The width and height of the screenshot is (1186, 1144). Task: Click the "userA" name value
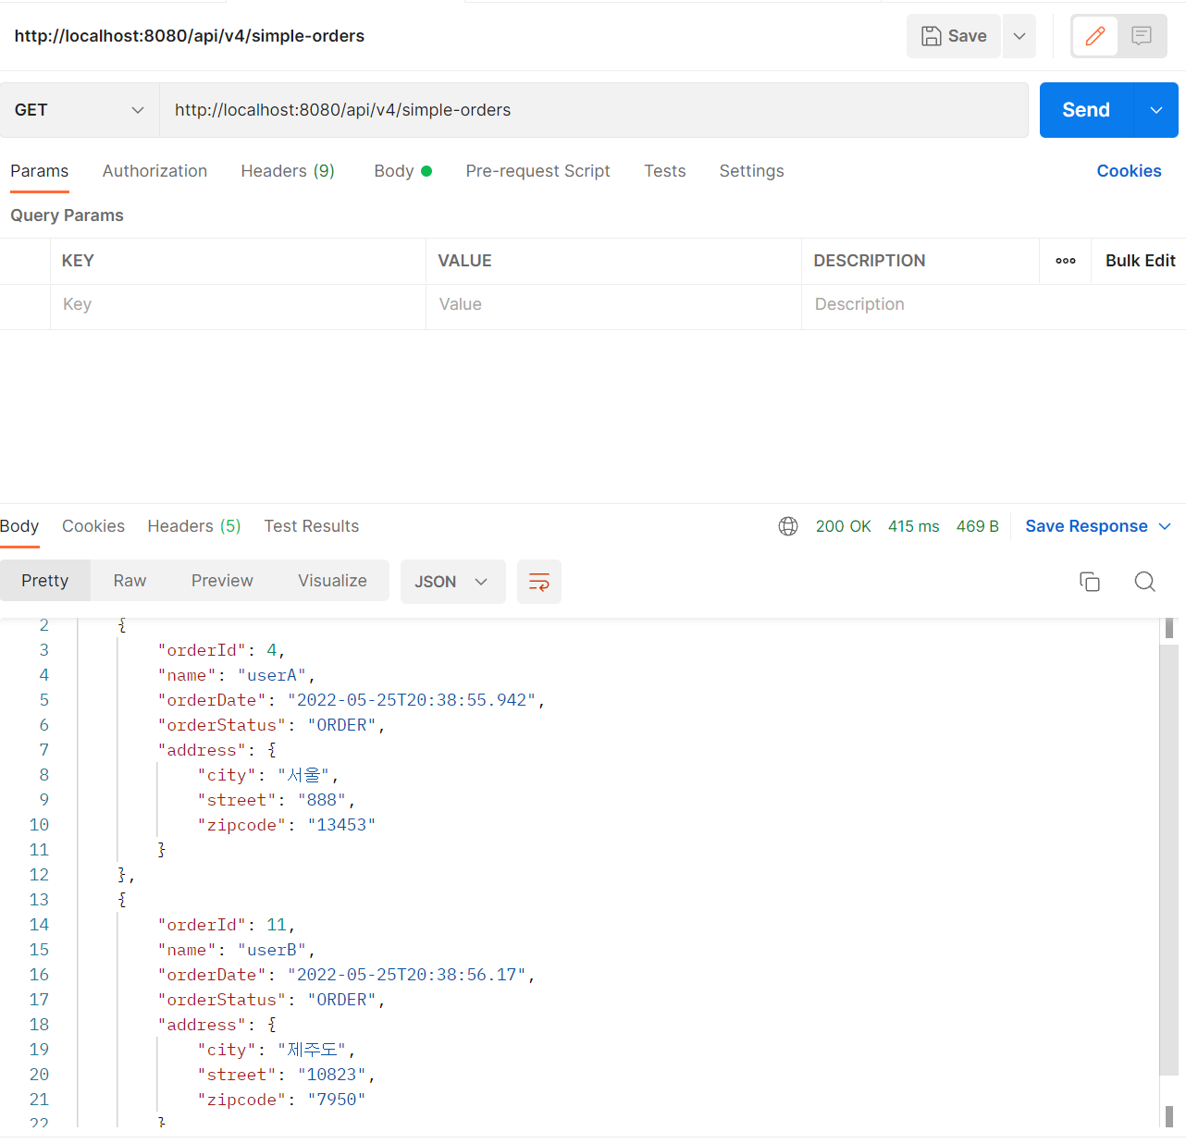[272, 675]
